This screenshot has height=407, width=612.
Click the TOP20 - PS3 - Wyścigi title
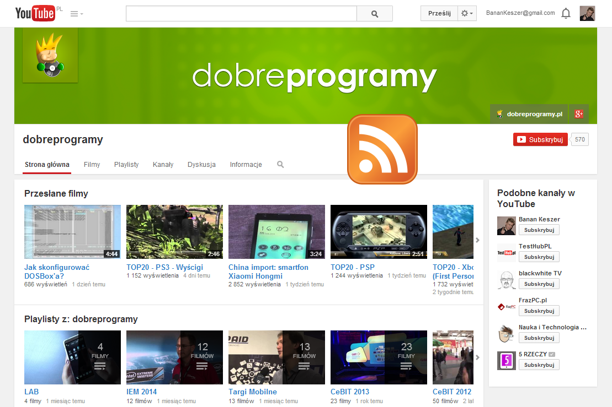click(x=164, y=267)
